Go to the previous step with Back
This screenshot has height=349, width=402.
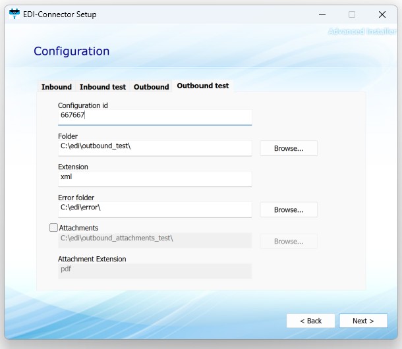click(310, 321)
